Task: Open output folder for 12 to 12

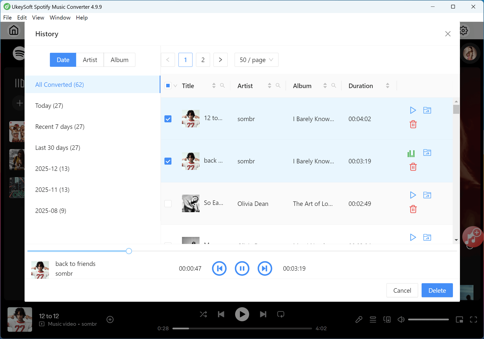Action: pyautogui.click(x=427, y=110)
